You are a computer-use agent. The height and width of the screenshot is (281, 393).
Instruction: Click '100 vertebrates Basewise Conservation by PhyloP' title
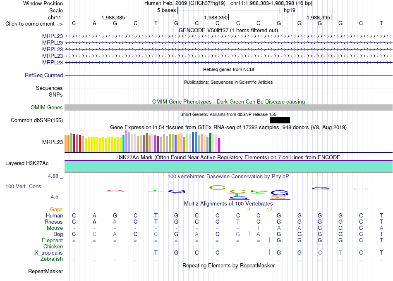click(228, 176)
